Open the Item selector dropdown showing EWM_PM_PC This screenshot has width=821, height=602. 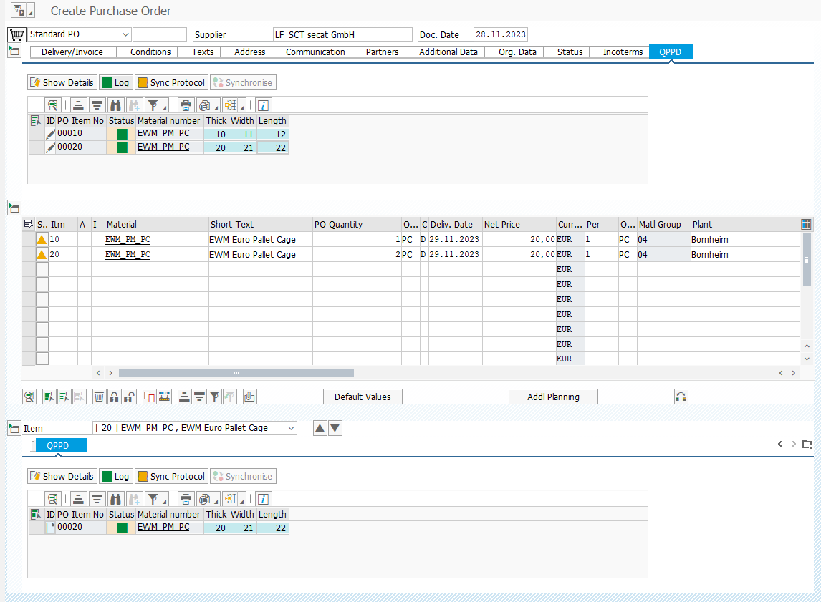click(x=291, y=428)
